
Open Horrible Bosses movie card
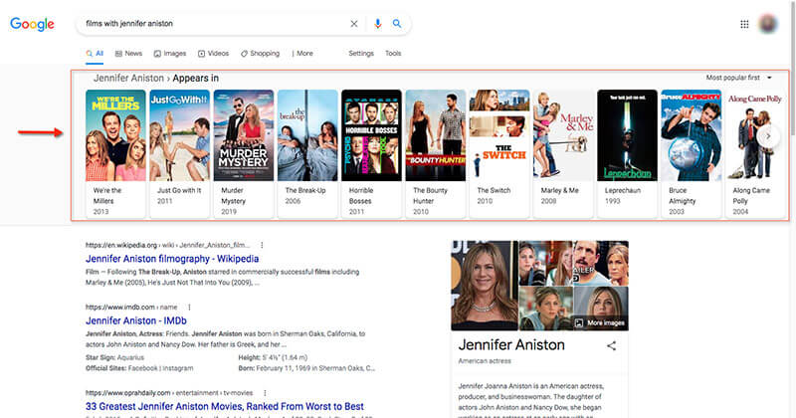pos(371,153)
